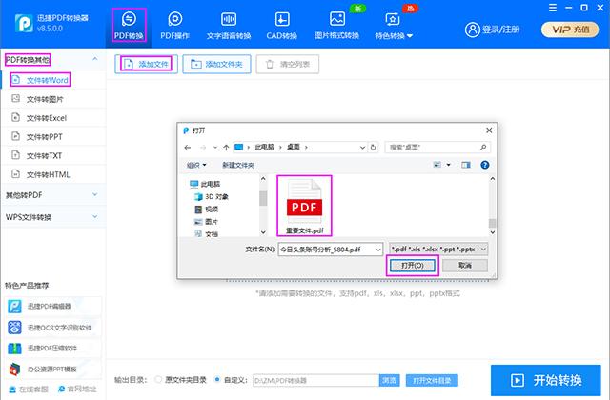Select 图片 in navigation tree
Screen dimensions: 610x400
click(207, 222)
